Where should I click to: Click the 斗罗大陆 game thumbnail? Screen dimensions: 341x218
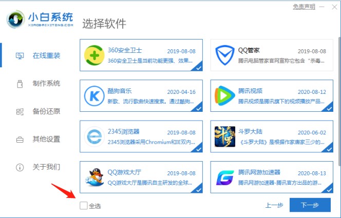[225, 136]
